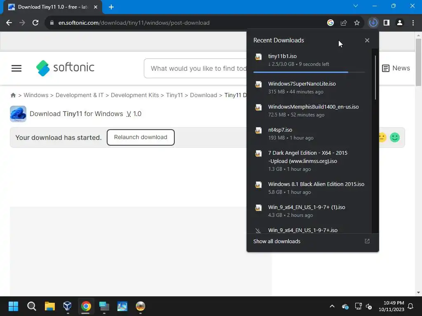Share this page via share icon
This screenshot has width=422, height=316.
tap(344, 23)
